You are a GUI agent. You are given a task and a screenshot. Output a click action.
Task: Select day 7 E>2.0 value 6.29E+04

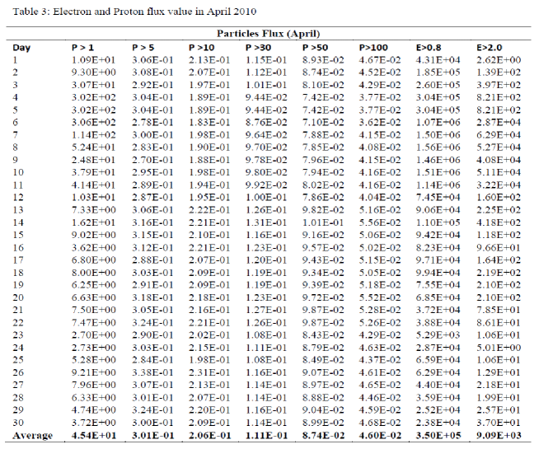point(499,135)
